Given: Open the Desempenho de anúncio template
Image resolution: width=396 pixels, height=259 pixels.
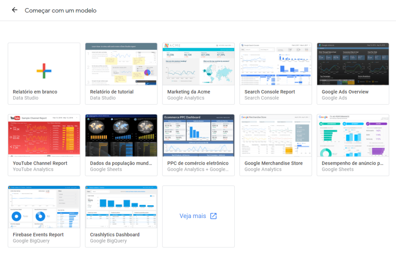Looking at the screenshot, I should [x=353, y=135].
